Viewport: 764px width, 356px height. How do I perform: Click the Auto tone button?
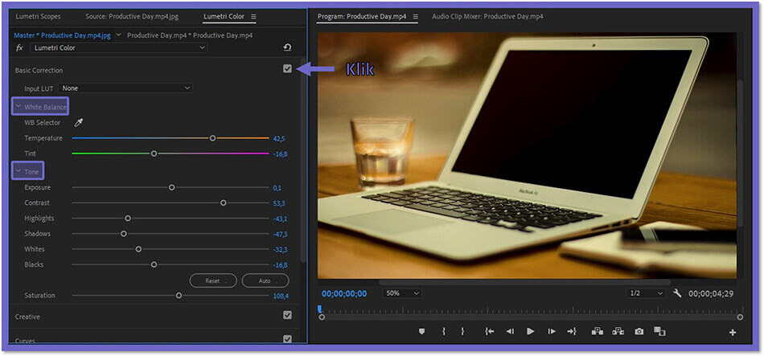tap(265, 280)
